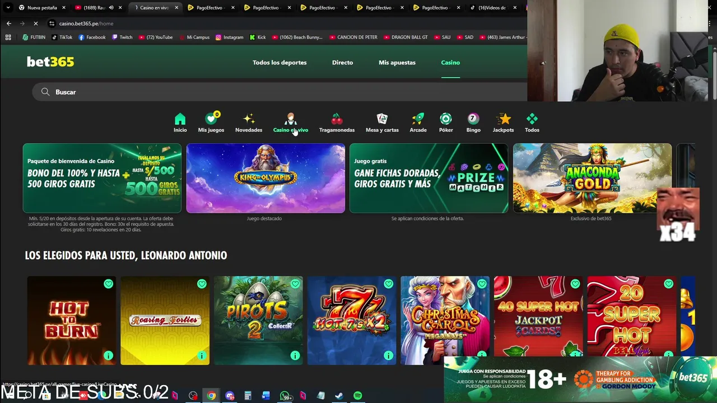This screenshot has height=403, width=717.
Task: Open the Twitch bookmark
Action: [122, 38]
